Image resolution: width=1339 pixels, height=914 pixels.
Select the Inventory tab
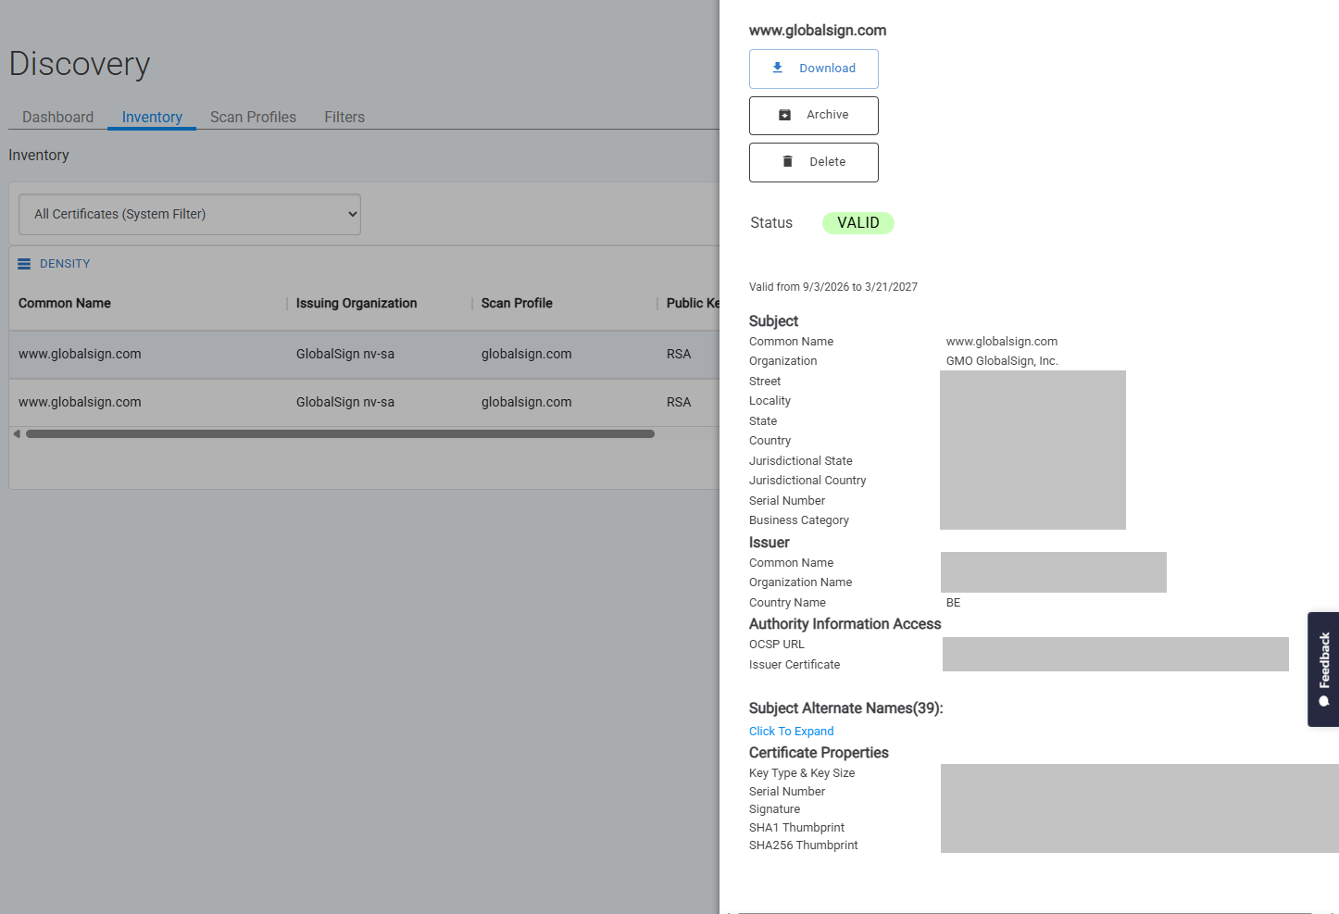[152, 117]
